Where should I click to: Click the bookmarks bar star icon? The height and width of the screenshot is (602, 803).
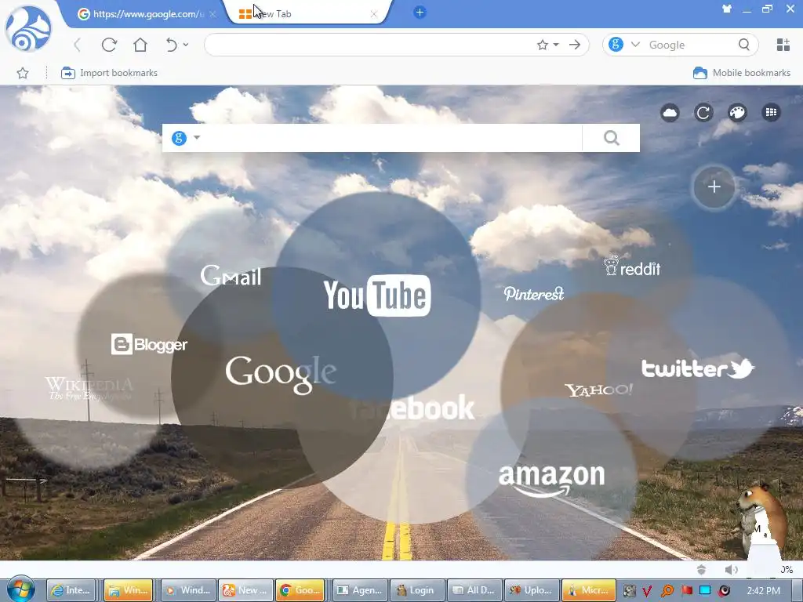(x=23, y=73)
